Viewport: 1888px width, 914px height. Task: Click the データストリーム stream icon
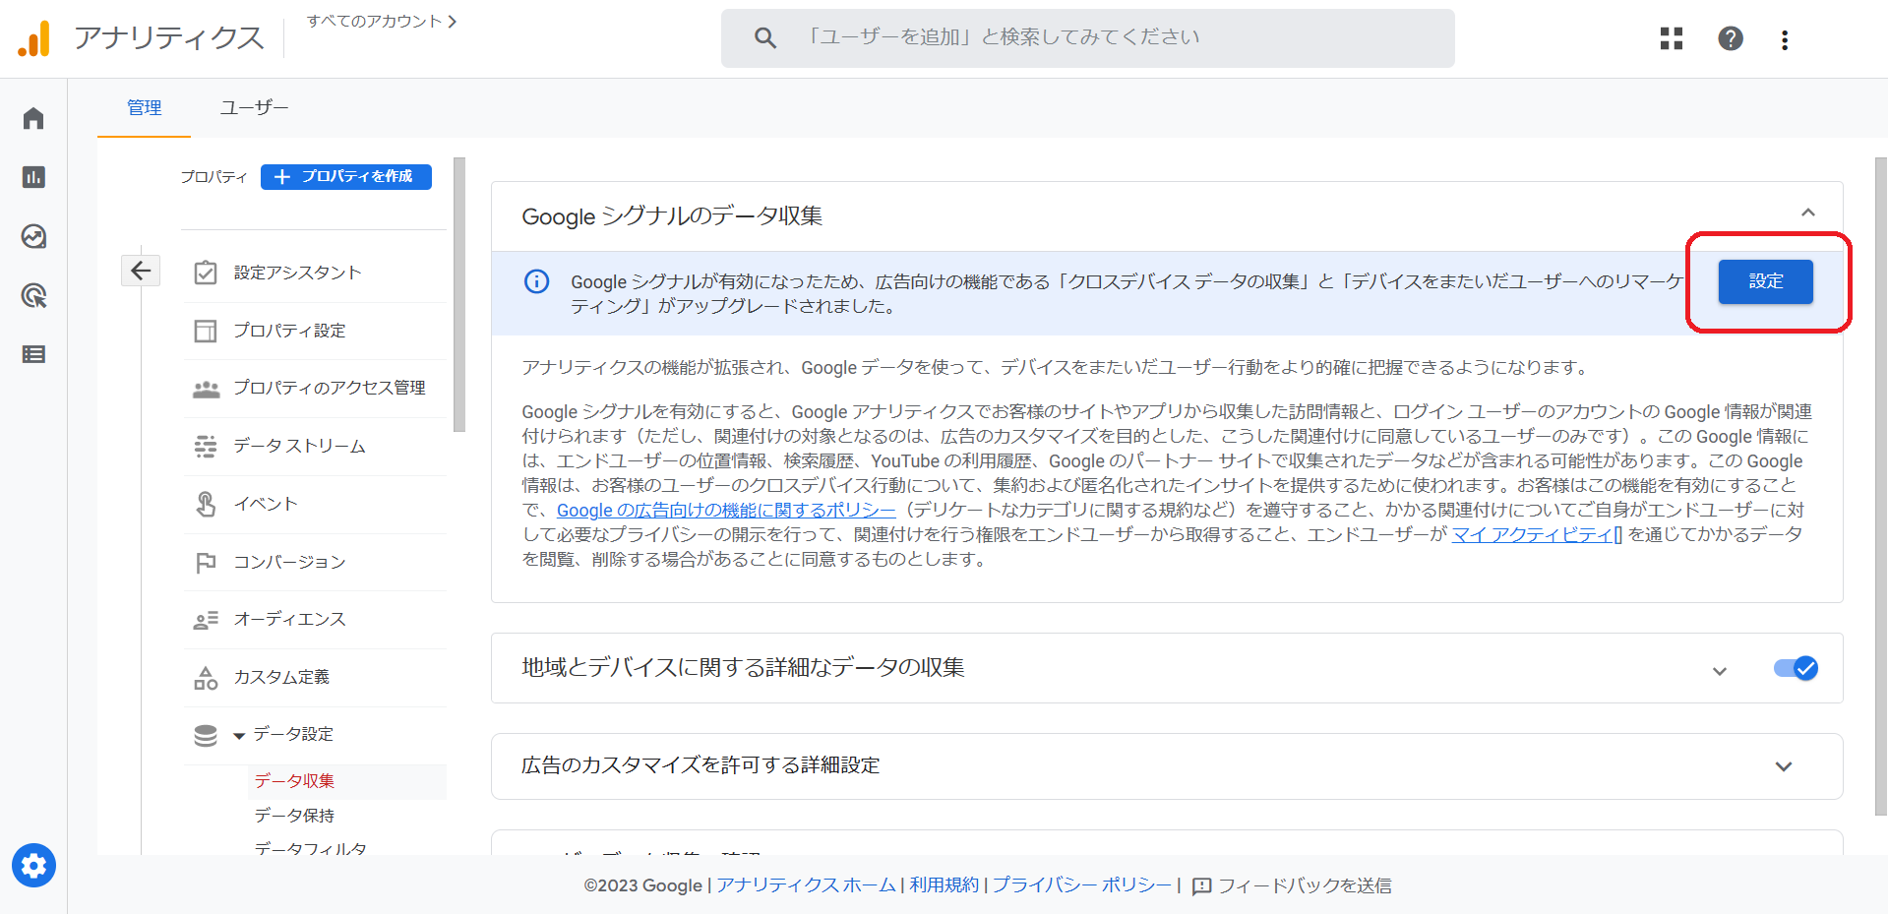[206, 447]
